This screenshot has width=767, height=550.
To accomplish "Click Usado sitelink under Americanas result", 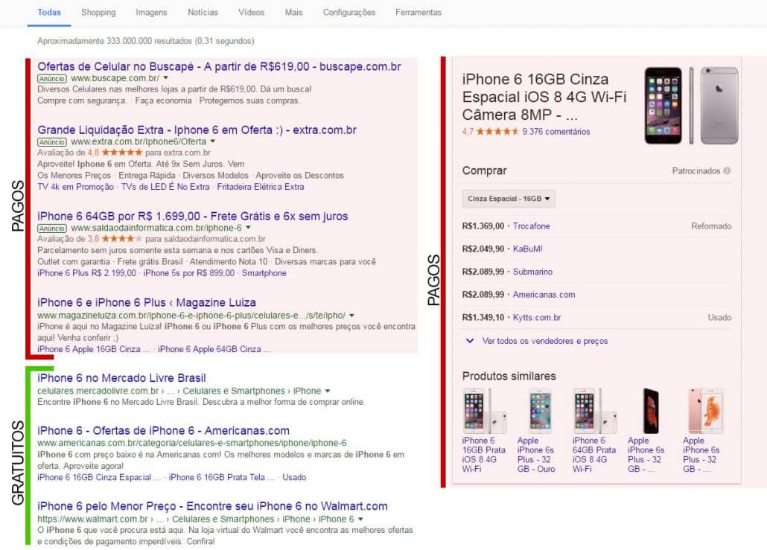I will pyautogui.click(x=294, y=477).
